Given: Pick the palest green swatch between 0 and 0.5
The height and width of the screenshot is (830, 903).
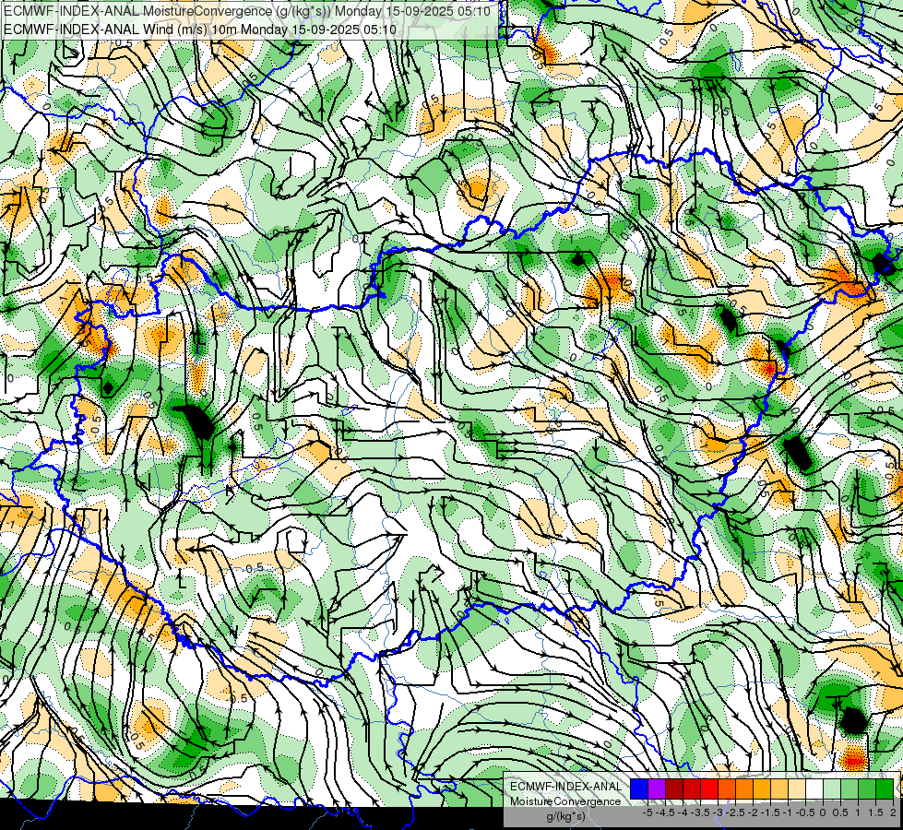Looking at the screenshot, I should [x=832, y=788].
